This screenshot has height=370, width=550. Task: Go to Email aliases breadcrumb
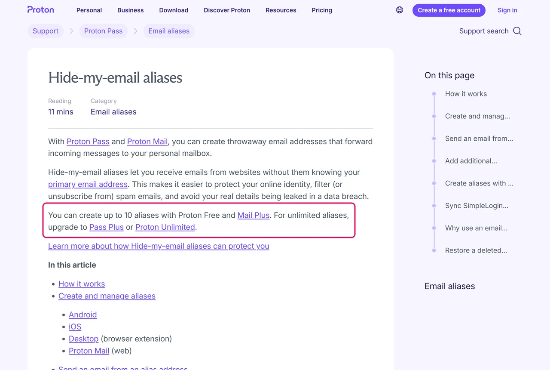[169, 31]
